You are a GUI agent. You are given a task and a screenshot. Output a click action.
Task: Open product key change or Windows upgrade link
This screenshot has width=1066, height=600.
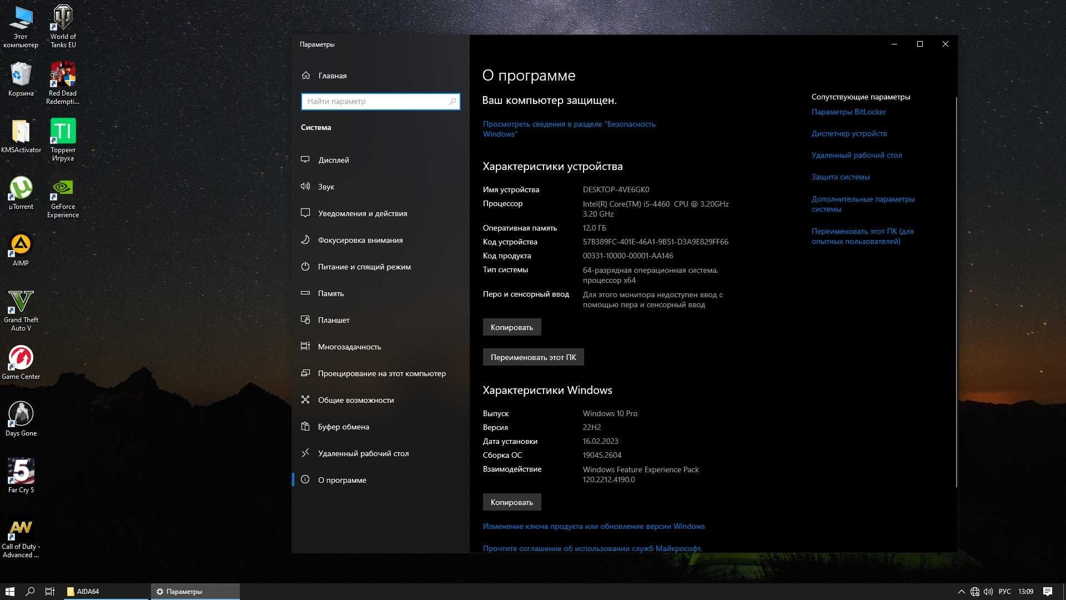click(594, 526)
